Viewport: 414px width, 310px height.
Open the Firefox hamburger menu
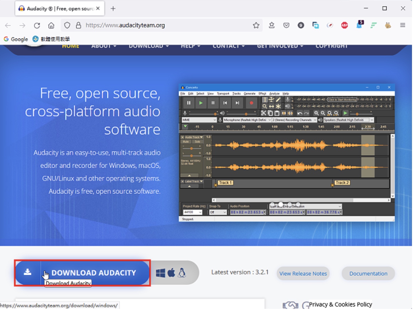click(403, 25)
